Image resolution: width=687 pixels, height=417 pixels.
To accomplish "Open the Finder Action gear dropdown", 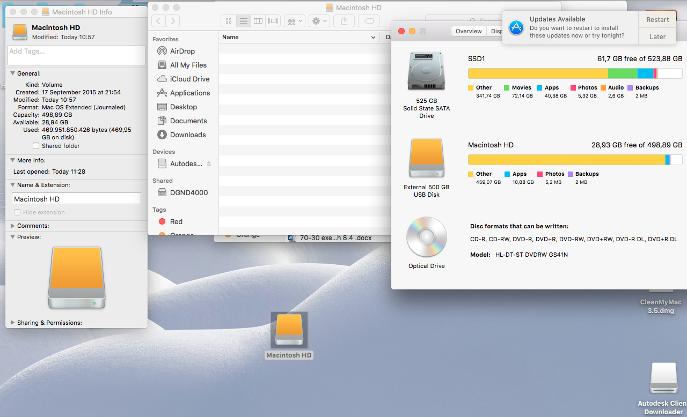I will click(x=319, y=21).
